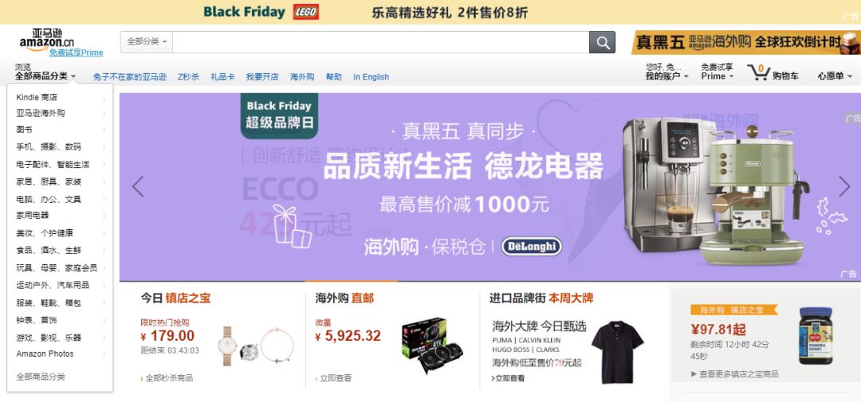Click 全部秒杀商品 link under today's deal
The image size is (861, 402).
tap(169, 378)
